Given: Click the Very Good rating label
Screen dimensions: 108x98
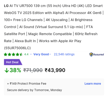Looking at the screenshot, I should tap(41, 54).
